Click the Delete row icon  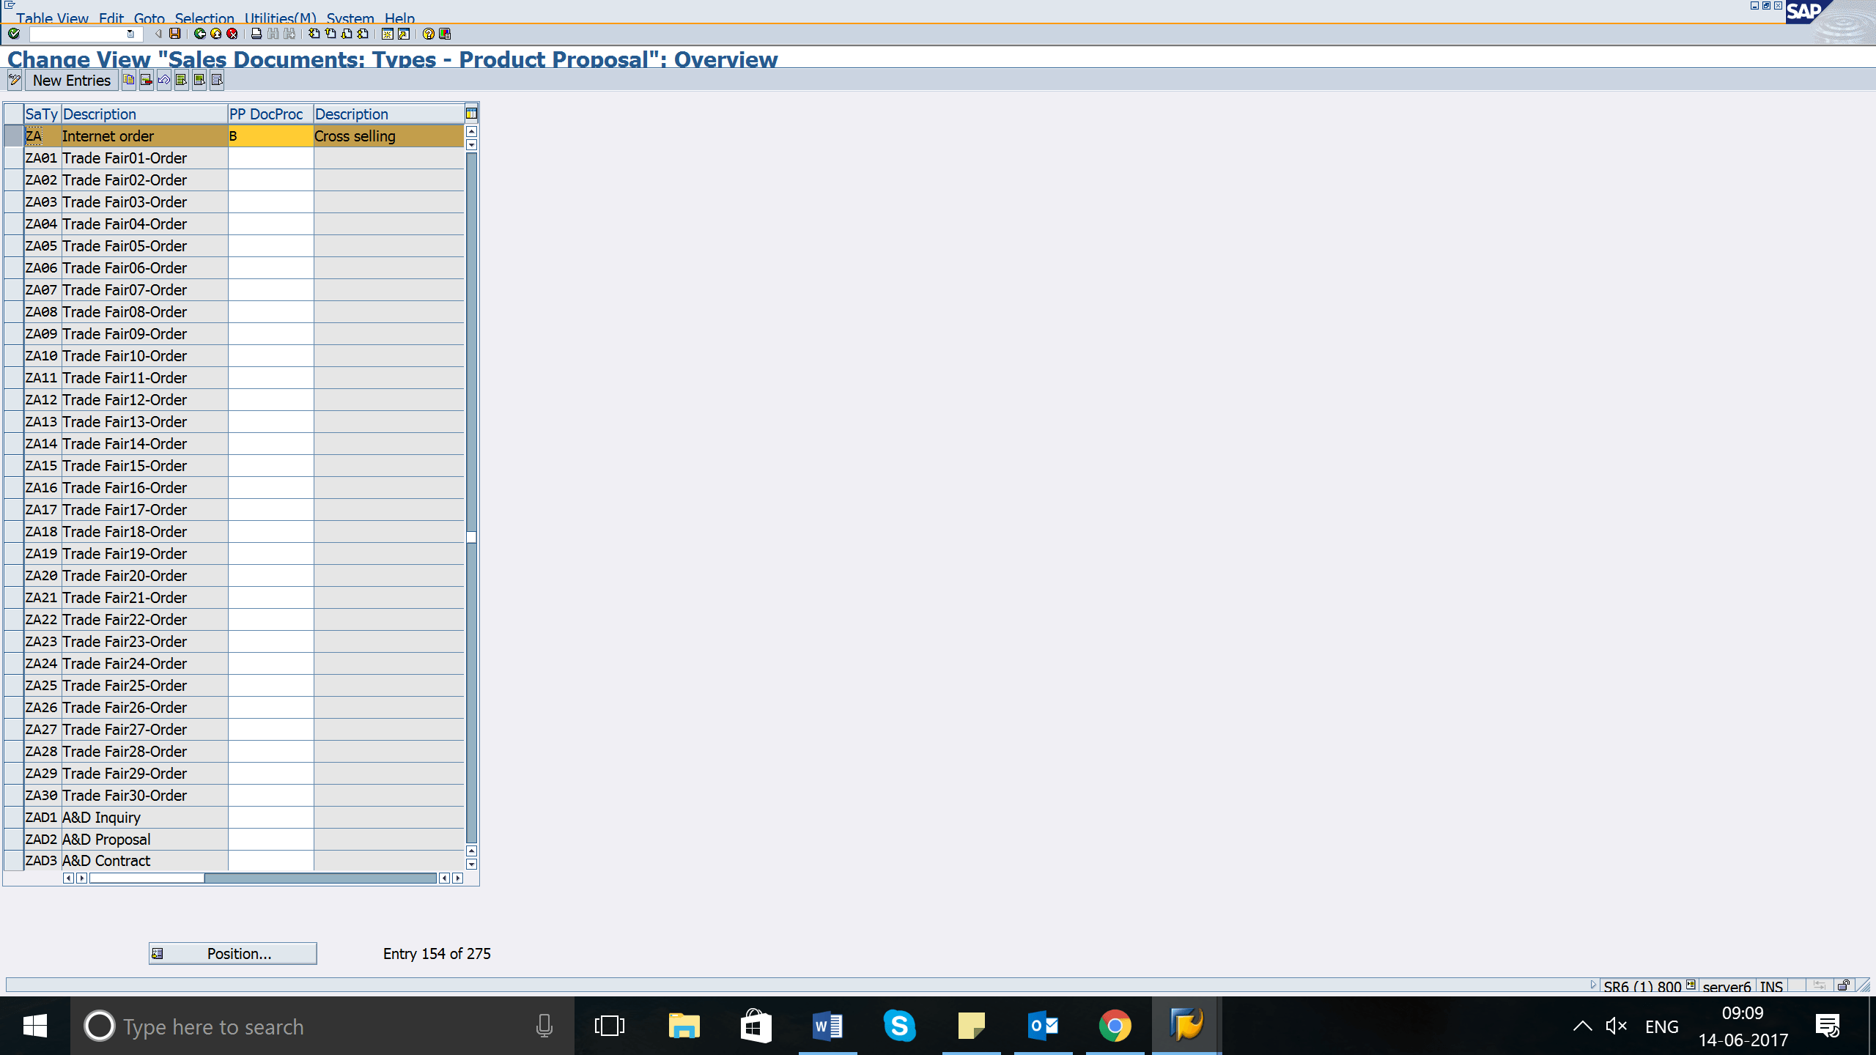147,80
